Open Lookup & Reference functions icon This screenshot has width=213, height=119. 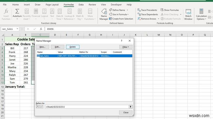coord(69,11)
